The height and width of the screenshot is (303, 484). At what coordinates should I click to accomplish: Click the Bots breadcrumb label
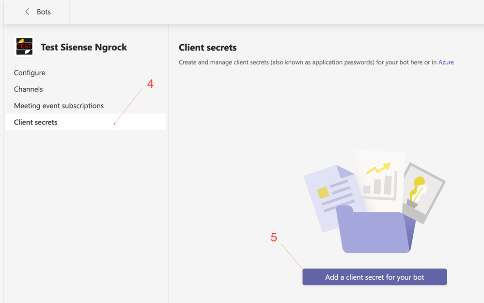(44, 12)
